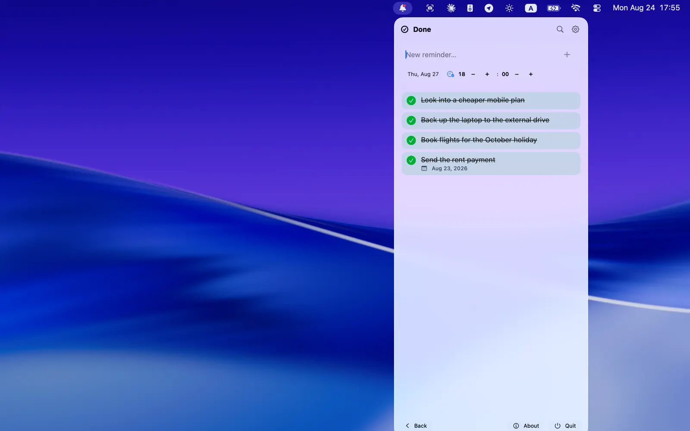Image resolution: width=690 pixels, height=431 pixels.
Task: Uncheck 'Send the rent payment' reminder
Action: [411, 160]
